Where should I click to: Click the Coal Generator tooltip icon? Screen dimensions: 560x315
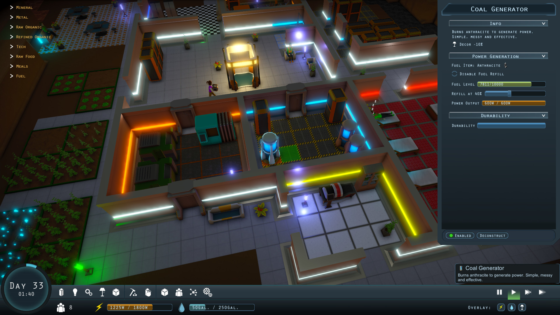[461, 268]
